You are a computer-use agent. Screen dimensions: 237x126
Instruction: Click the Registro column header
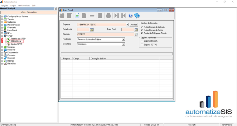tap(67, 58)
